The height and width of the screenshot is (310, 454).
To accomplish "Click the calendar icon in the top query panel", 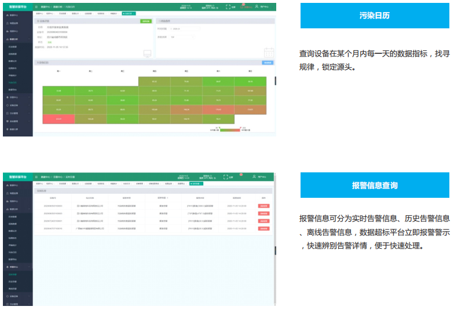I will [268, 53].
